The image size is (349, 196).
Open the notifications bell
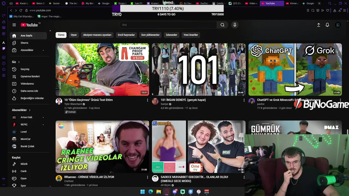pos(327,25)
